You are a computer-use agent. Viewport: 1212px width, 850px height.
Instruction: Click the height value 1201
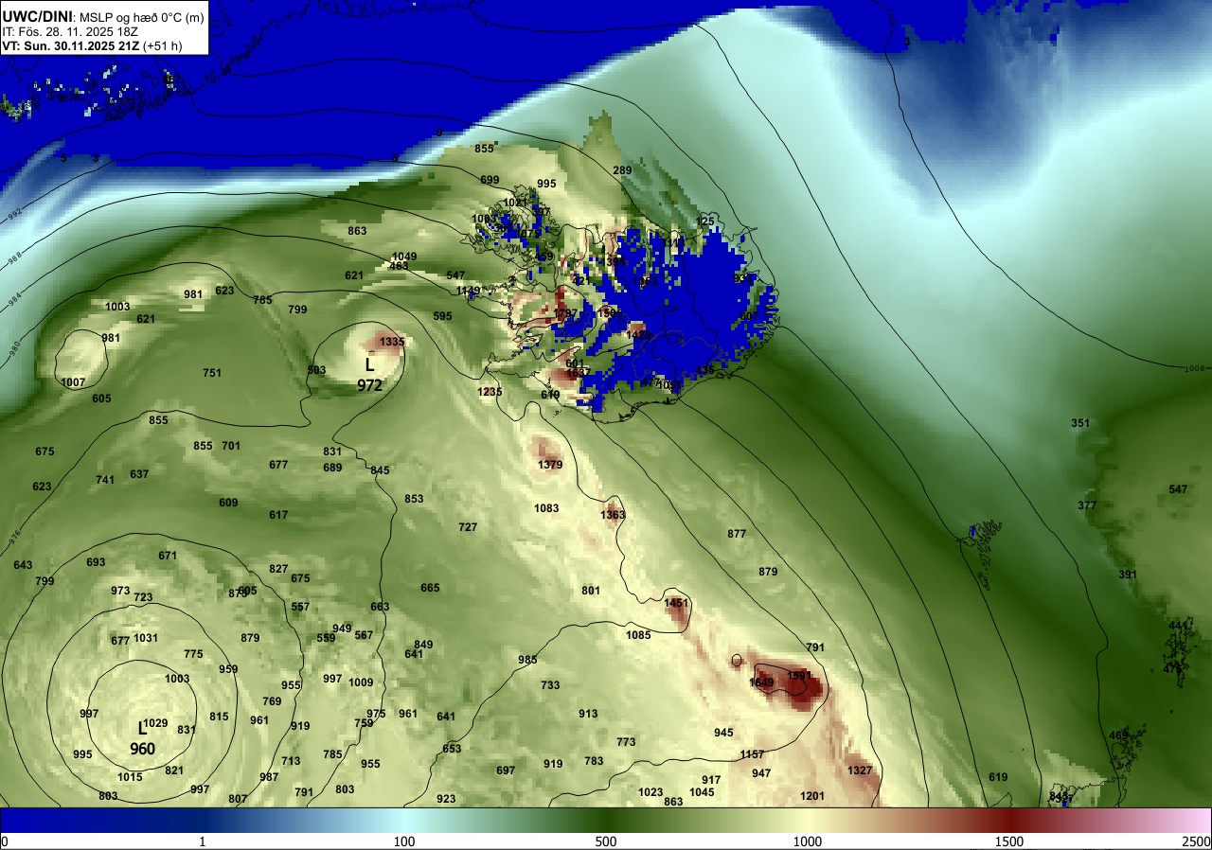[x=812, y=796]
